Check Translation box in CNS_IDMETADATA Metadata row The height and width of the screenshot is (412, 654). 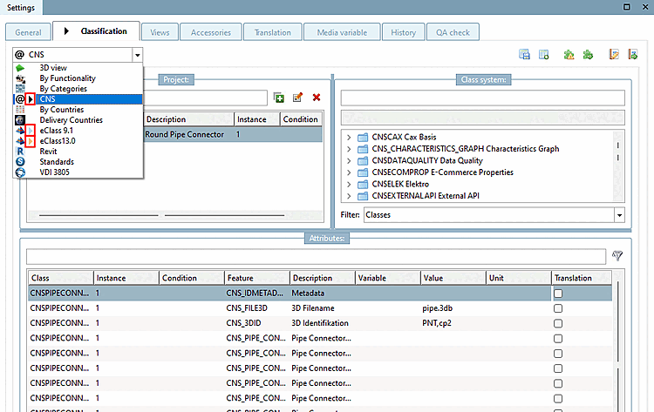click(558, 294)
